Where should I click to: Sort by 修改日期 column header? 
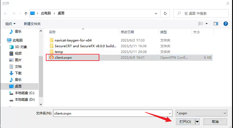pos(127,32)
